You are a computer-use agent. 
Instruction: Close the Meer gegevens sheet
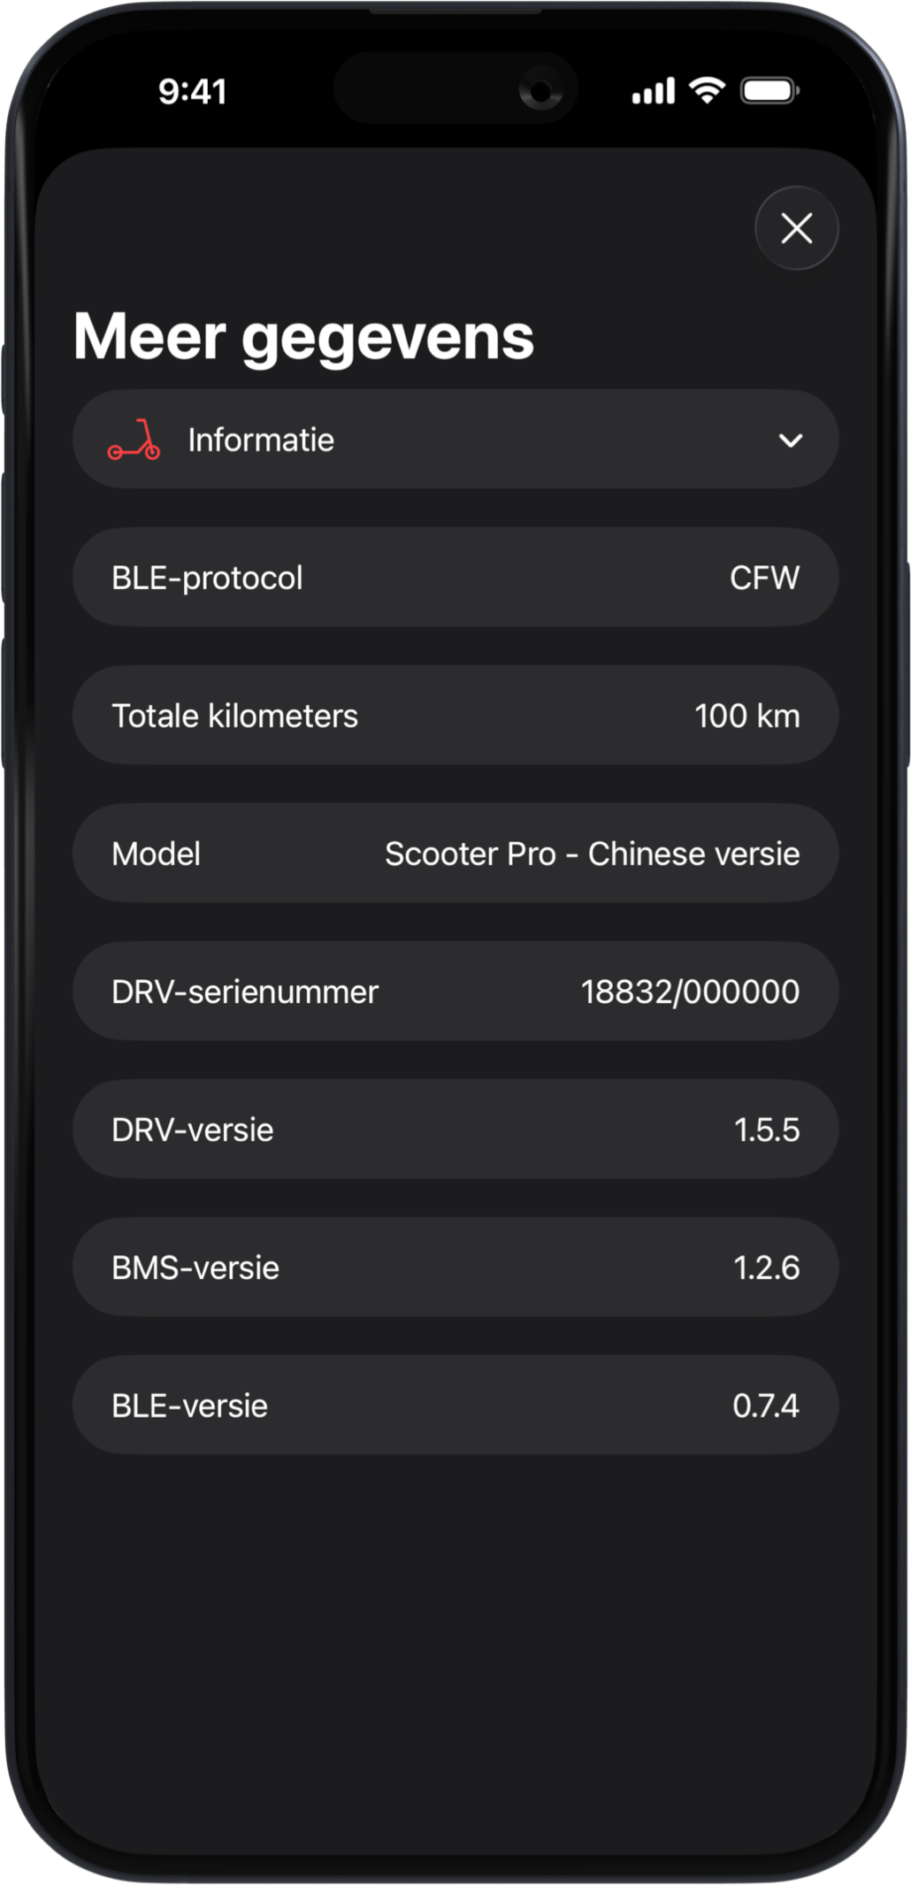coord(796,228)
